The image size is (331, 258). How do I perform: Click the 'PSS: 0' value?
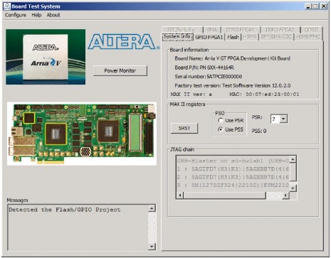(259, 131)
